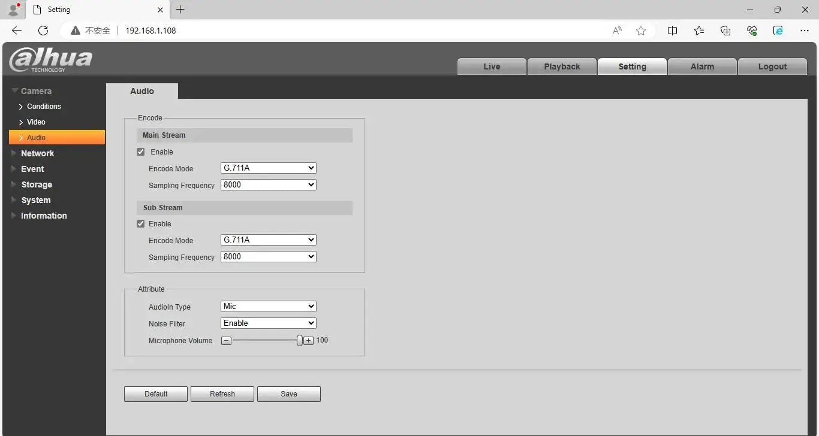The image size is (819, 436).
Task: Click the read aloud icon in address bar
Action: [x=617, y=31]
